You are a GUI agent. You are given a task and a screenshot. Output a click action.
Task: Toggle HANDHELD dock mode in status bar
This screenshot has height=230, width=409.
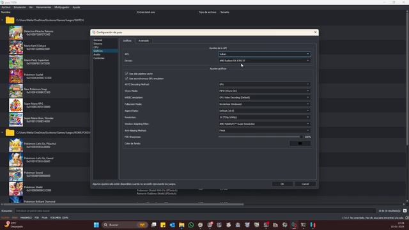click(x=26, y=217)
